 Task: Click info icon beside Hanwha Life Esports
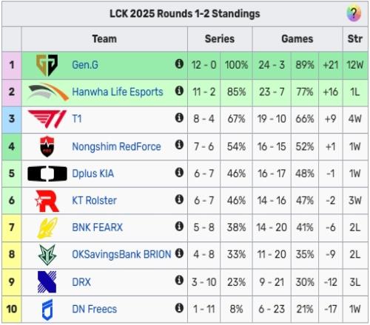click(x=179, y=91)
